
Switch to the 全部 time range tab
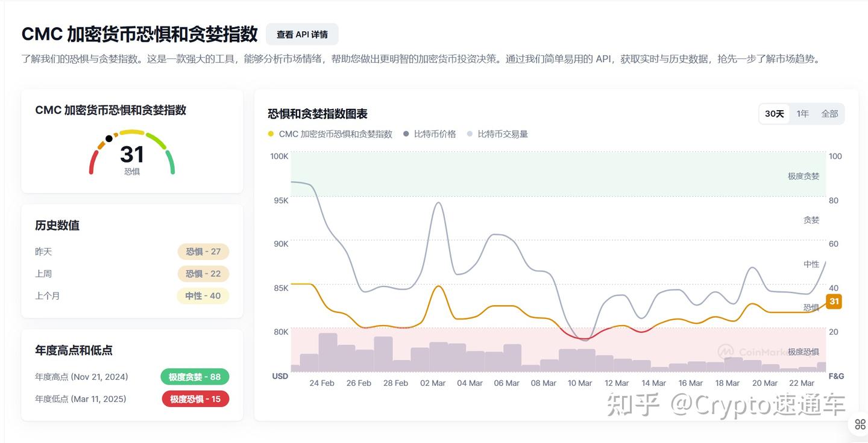click(829, 113)
